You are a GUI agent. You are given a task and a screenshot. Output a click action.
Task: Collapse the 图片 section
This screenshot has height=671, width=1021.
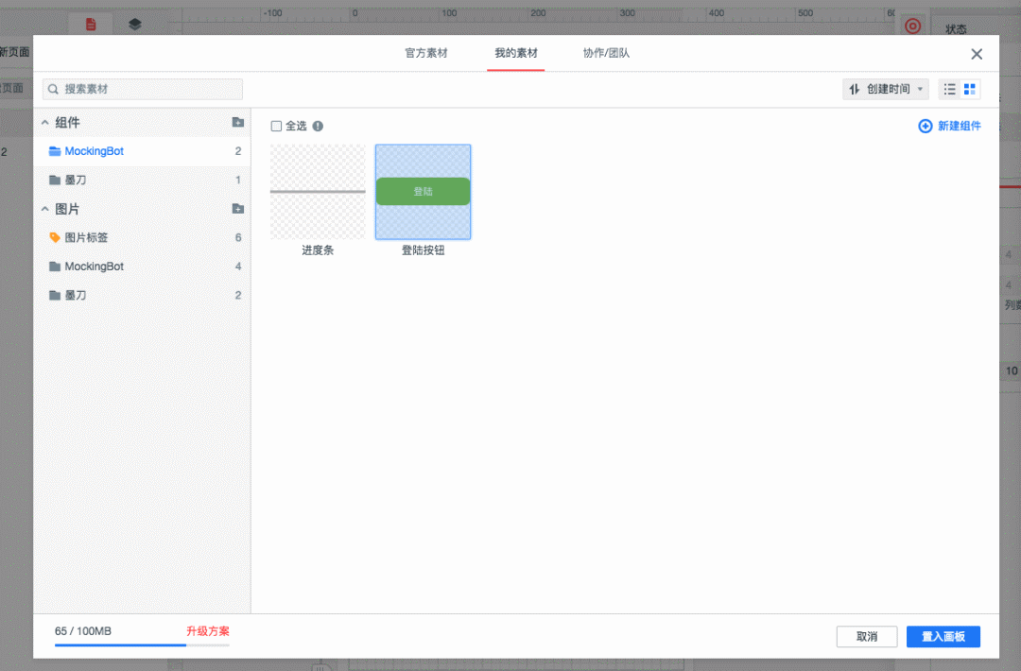click(45, 209)
